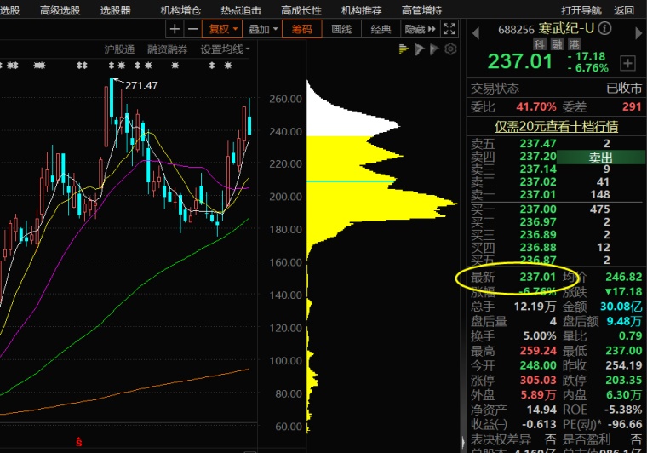Go to next stock with right arrow
This screenshot has height=453, width=647.
coord(636,30)
